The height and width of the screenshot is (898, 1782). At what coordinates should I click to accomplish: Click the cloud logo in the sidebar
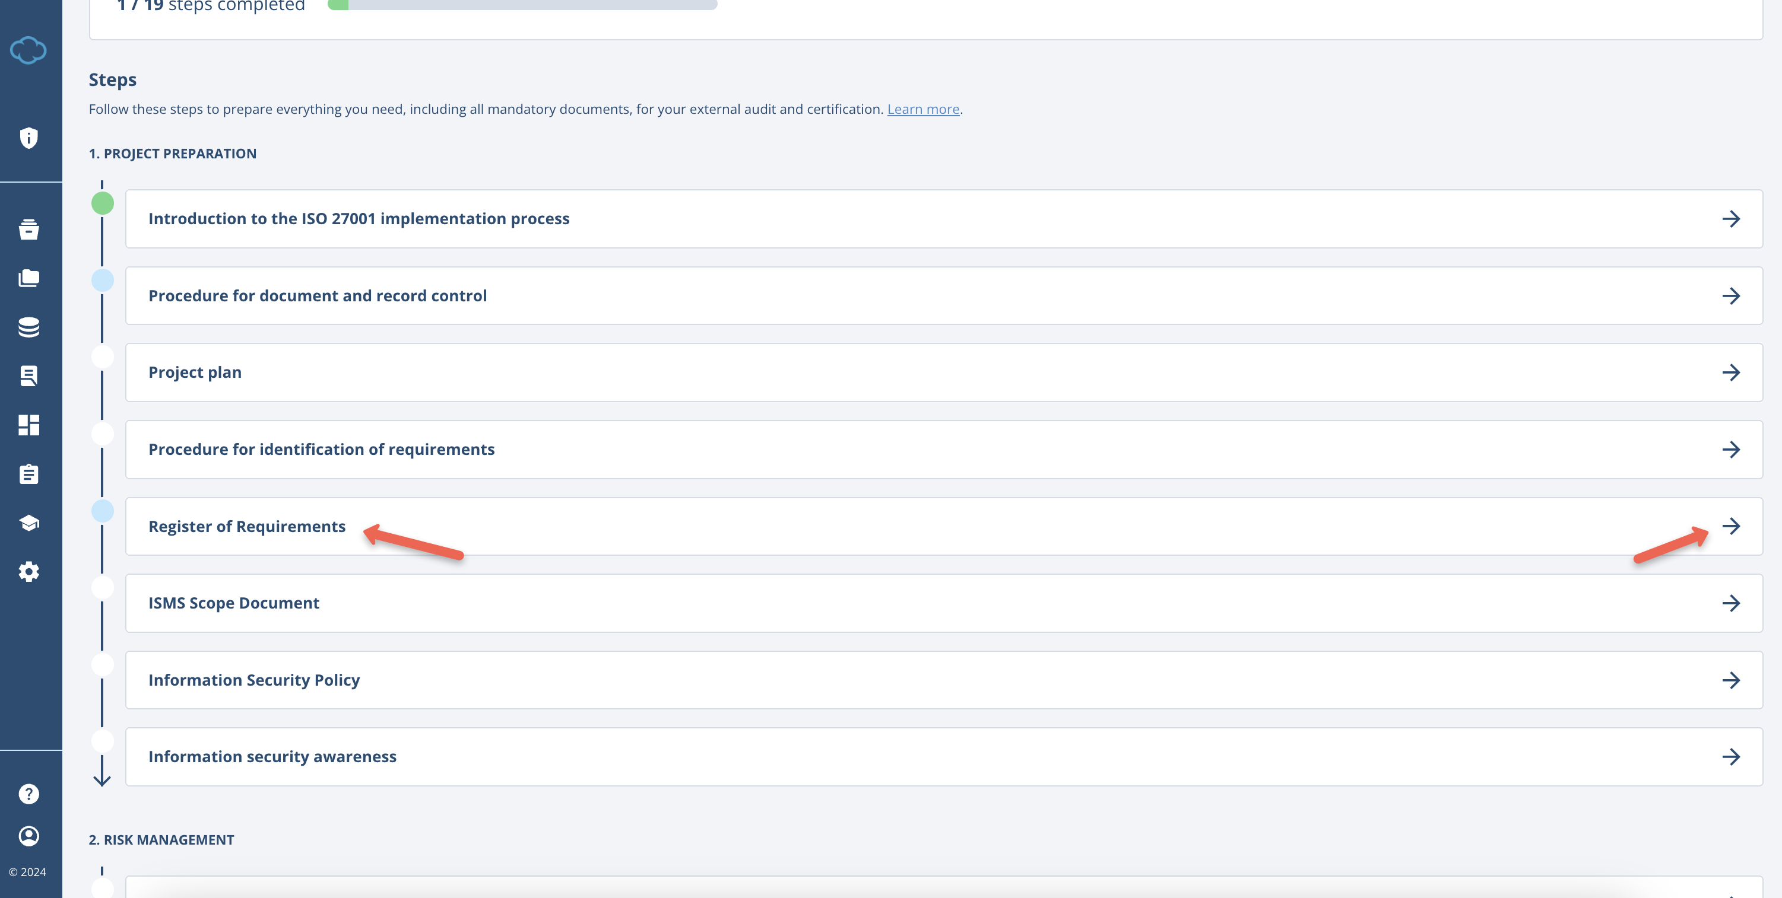28,50
